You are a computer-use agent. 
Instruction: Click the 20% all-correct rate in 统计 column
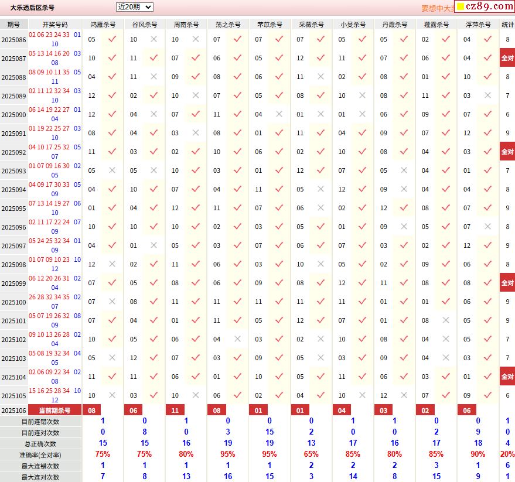[x=507, y=454]
